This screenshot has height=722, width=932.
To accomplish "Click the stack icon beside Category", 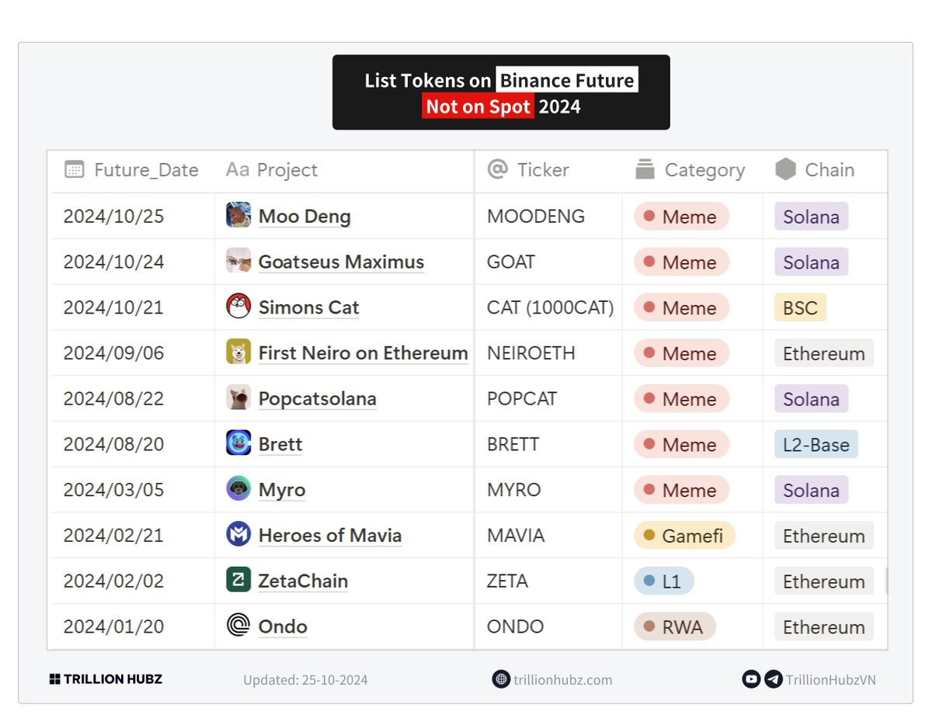I will point(645,169).
